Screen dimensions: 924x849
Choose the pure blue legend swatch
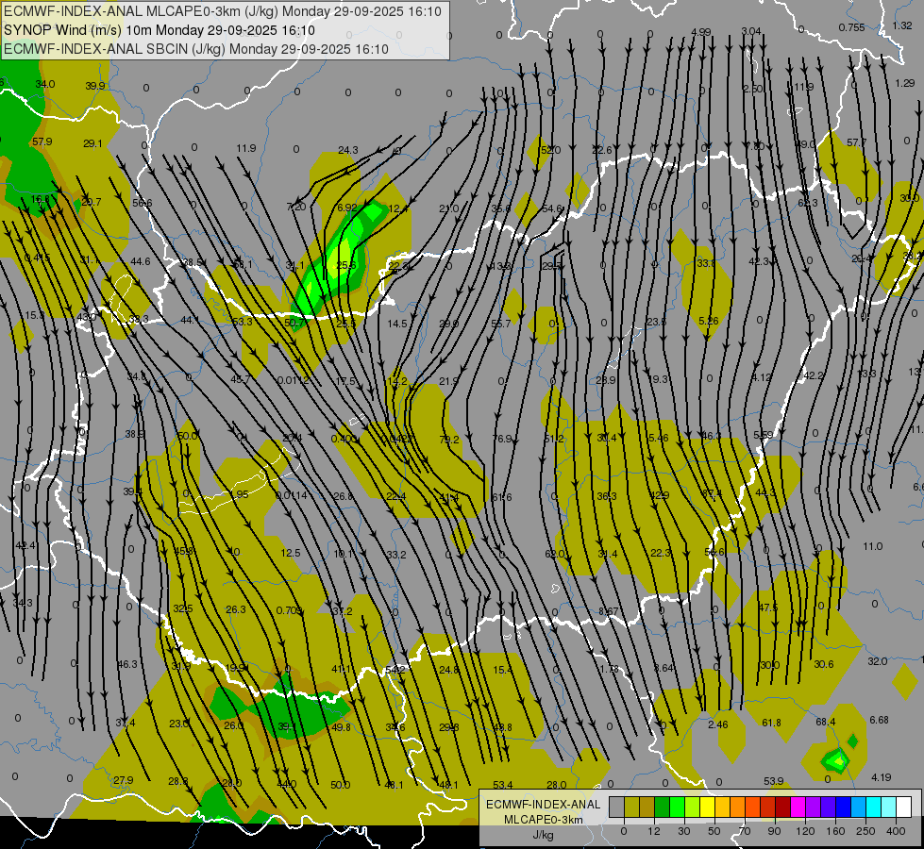coord(844,807)
